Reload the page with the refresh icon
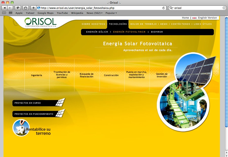Image resolution: width=228 pixels, height=157 pixels. 164,8
